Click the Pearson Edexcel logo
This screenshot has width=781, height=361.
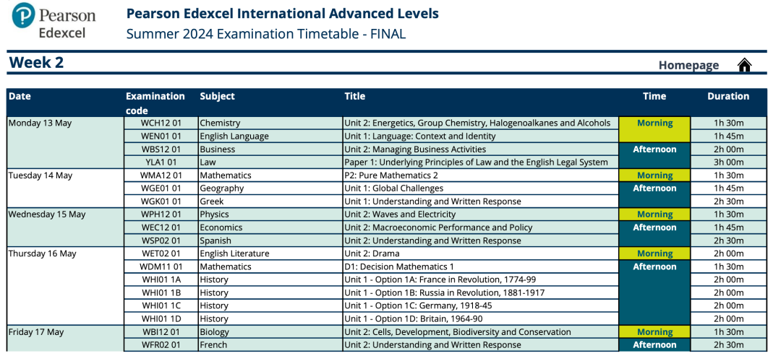tap(54, 21)
